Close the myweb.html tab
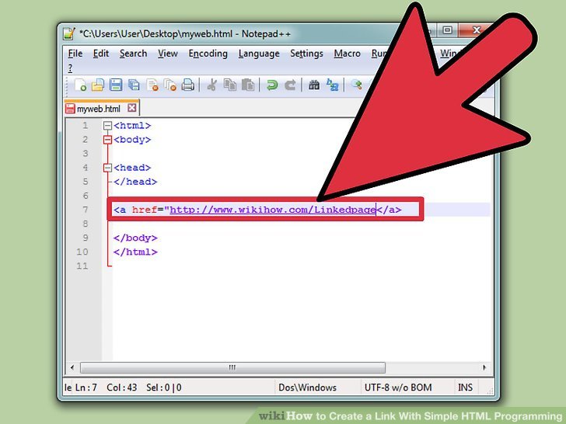The image size is (566, 424). click(x=131, y=109)
